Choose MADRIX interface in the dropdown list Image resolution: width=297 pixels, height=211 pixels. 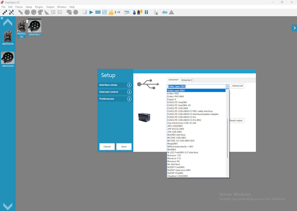(176, 135)
